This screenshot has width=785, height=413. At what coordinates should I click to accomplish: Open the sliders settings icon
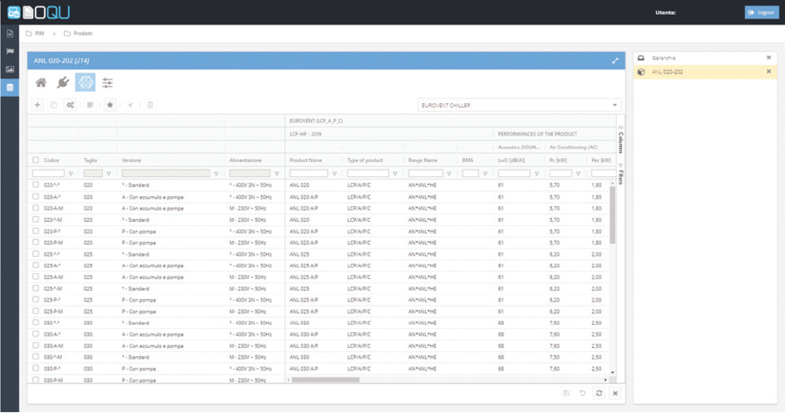[x=107, y=83]
